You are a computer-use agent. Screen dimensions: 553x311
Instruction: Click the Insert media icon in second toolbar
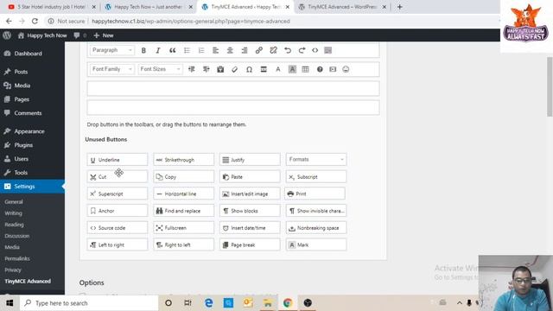(x=333, y=69)
